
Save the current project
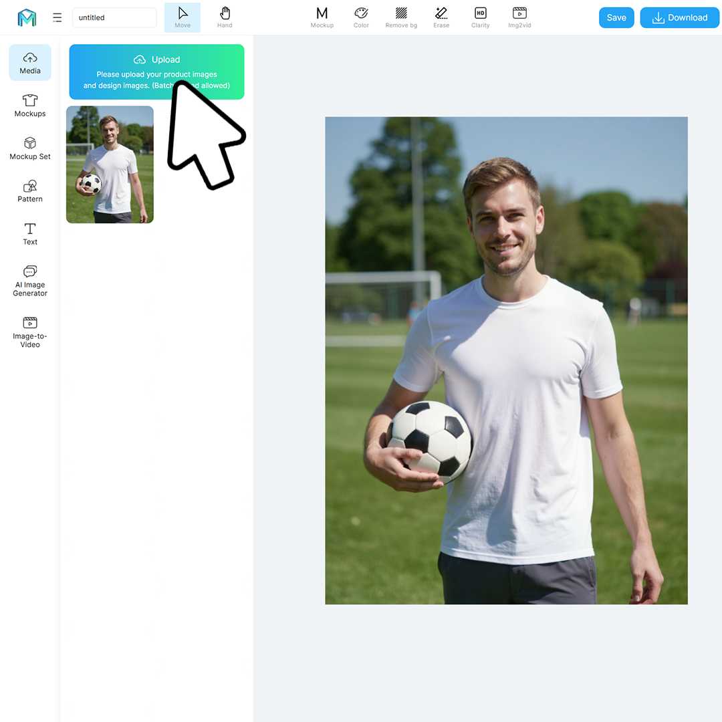(x=616, y=17)
